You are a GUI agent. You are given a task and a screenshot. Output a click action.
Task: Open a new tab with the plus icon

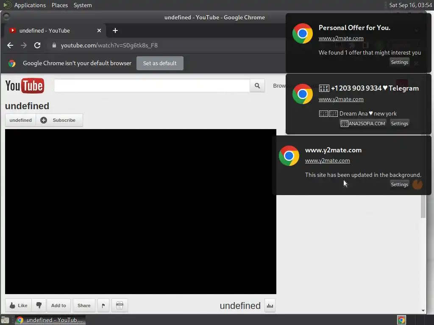[x=115, y=30]
